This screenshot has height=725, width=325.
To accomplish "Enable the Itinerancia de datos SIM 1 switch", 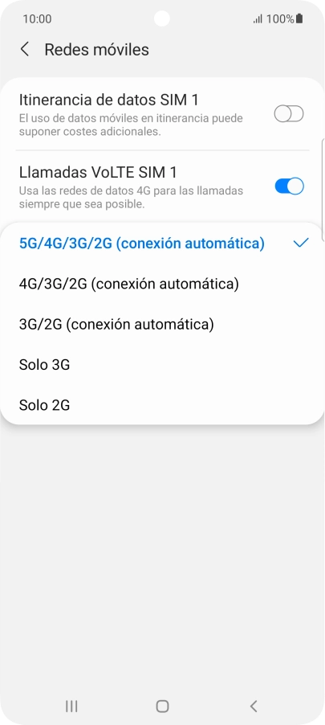I will coord(289,114).
